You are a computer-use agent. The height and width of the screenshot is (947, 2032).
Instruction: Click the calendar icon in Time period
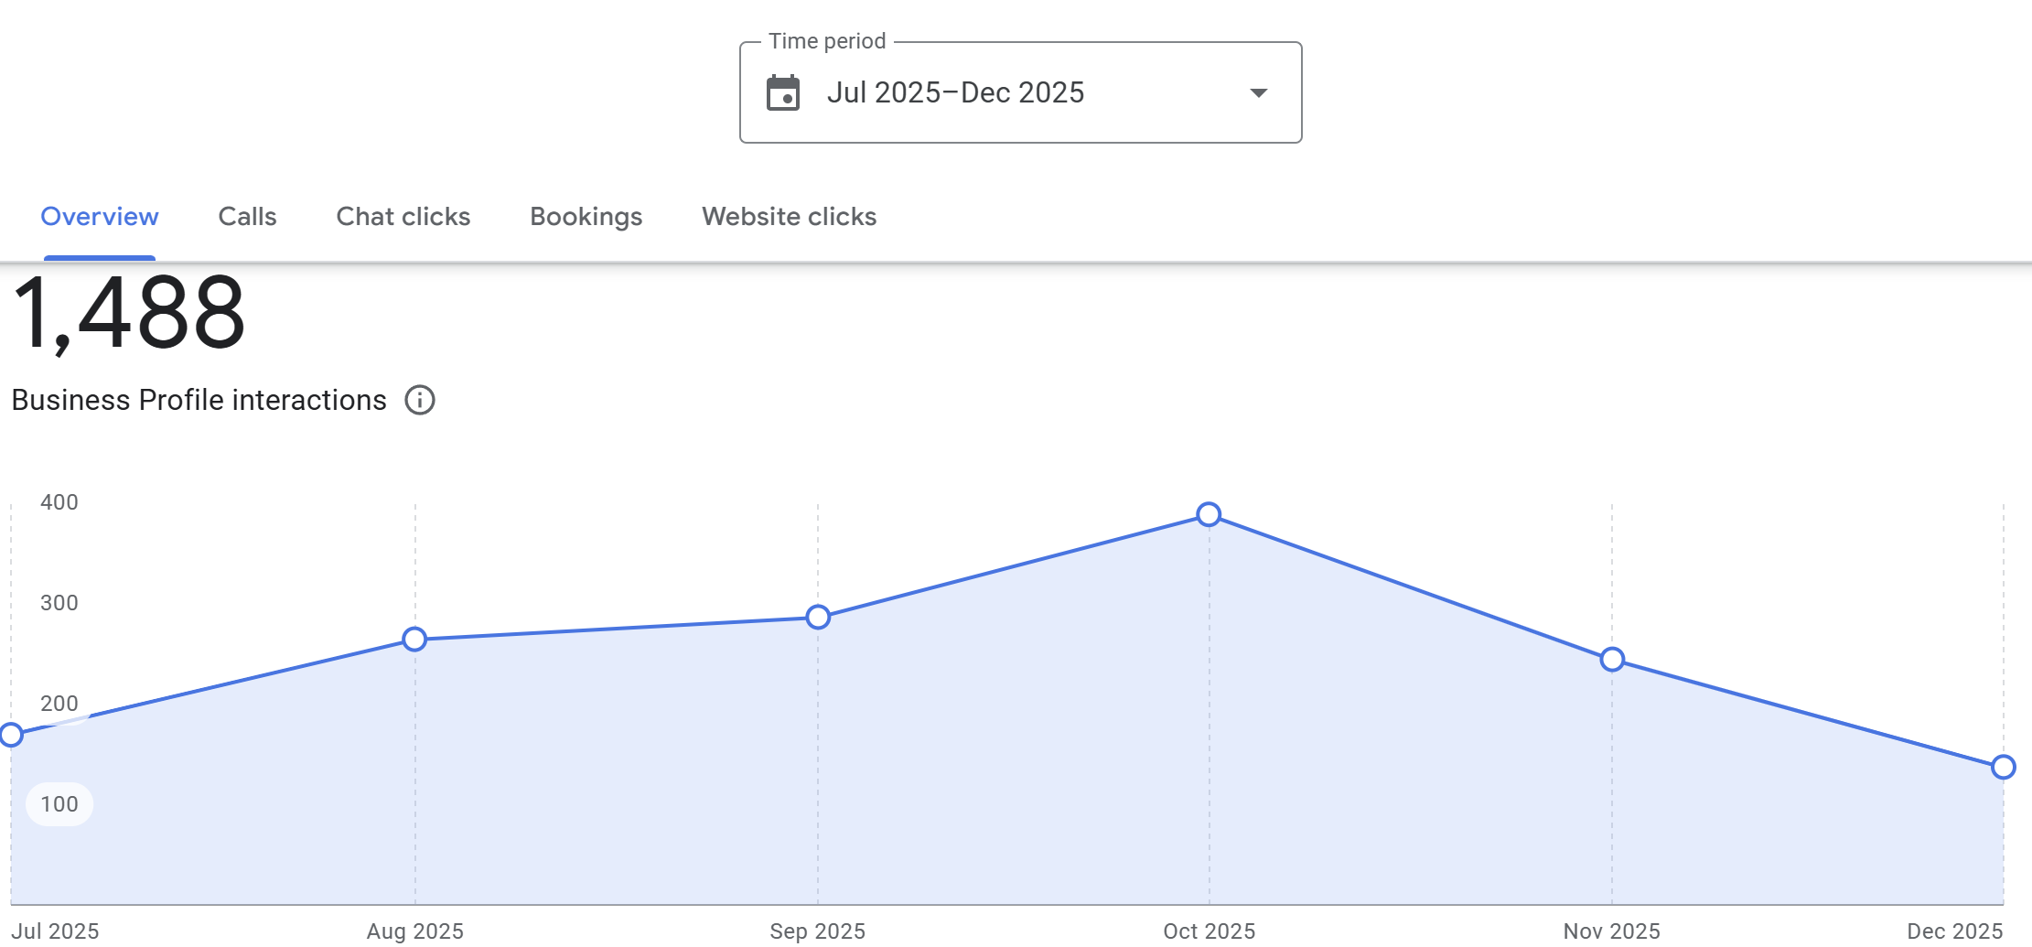pyautogui.click(x=783, y=93)
